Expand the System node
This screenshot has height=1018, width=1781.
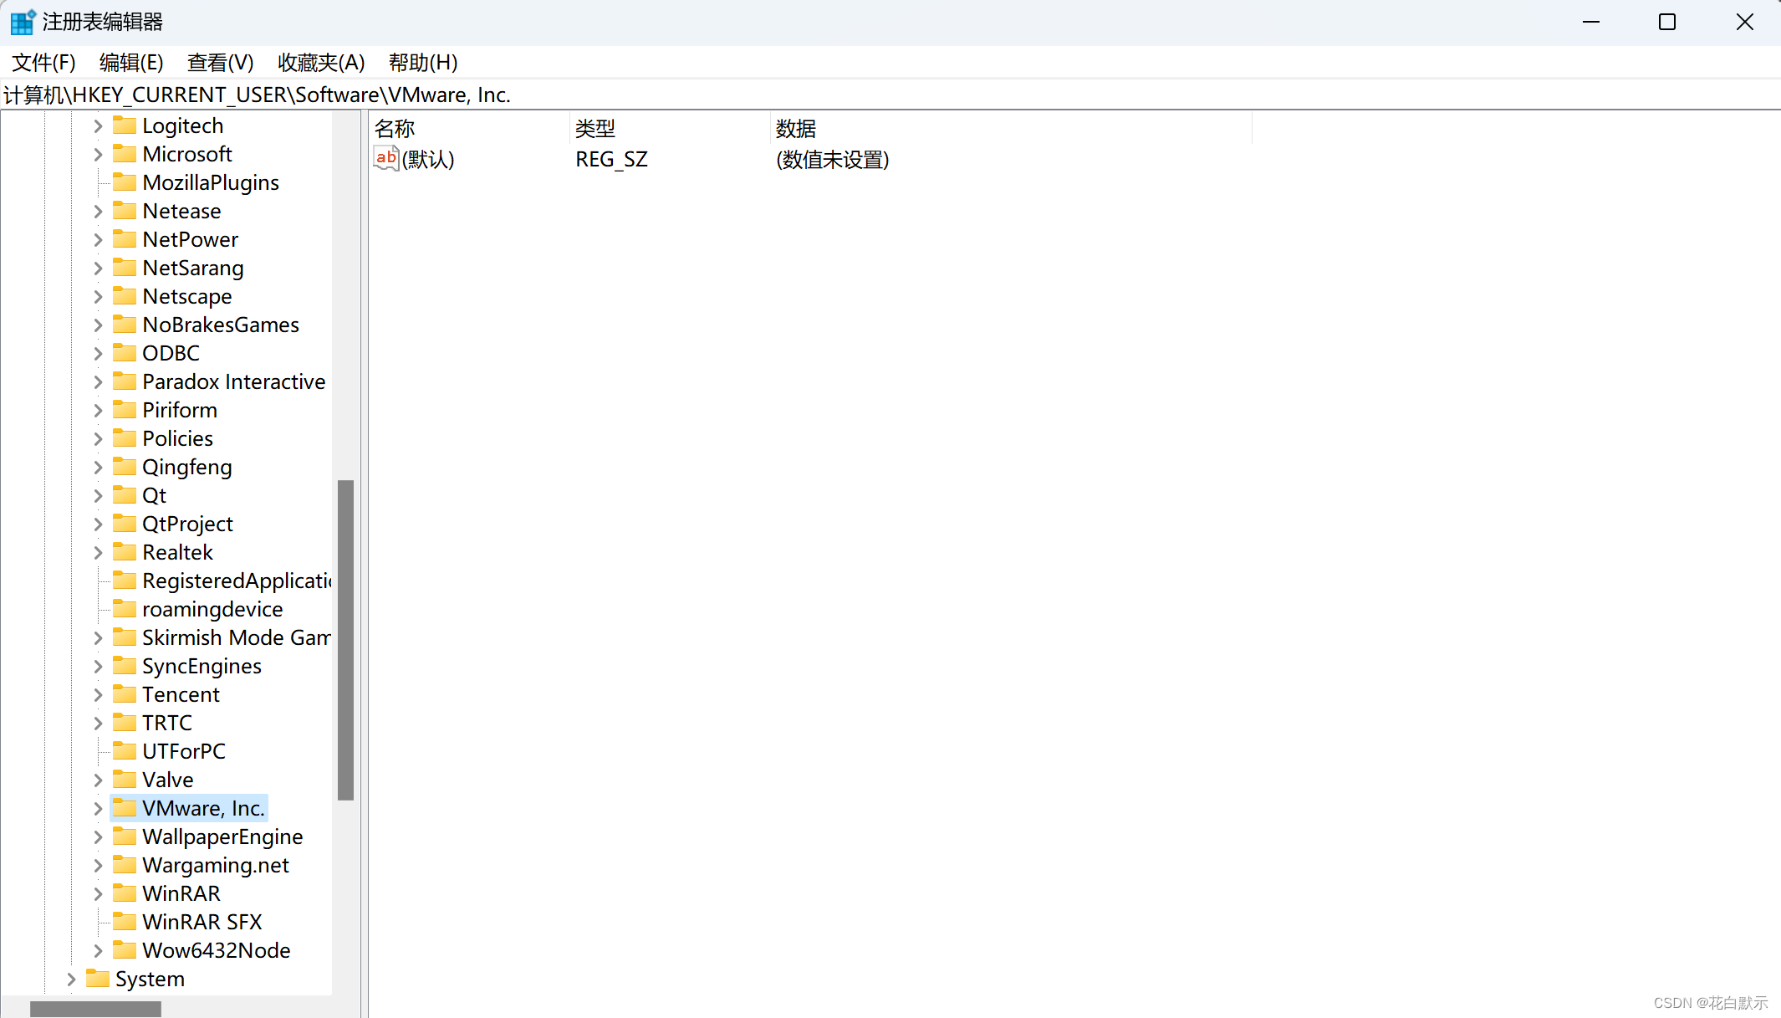[71, 978]
